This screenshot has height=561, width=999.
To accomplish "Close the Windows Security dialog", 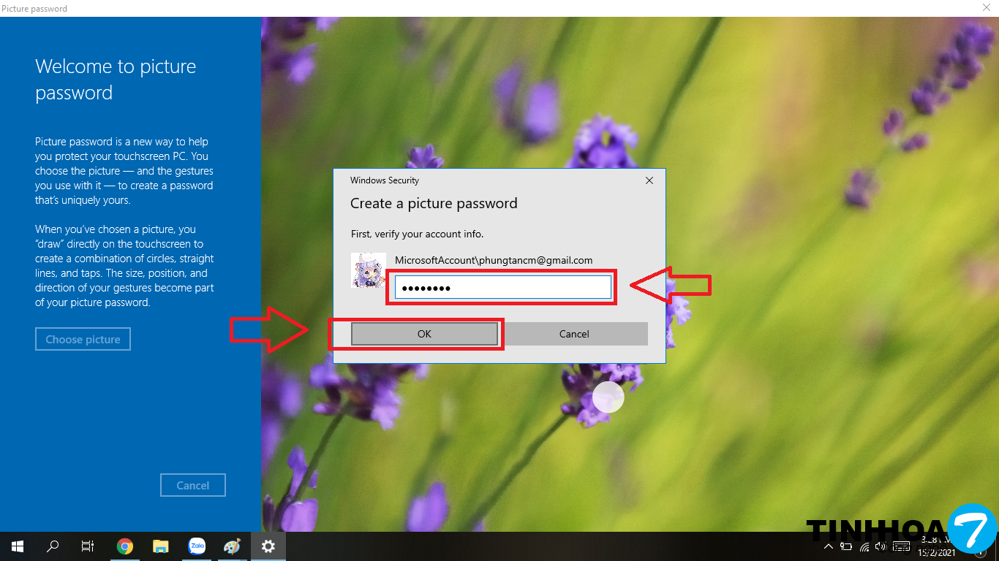I will pos(649,180).
